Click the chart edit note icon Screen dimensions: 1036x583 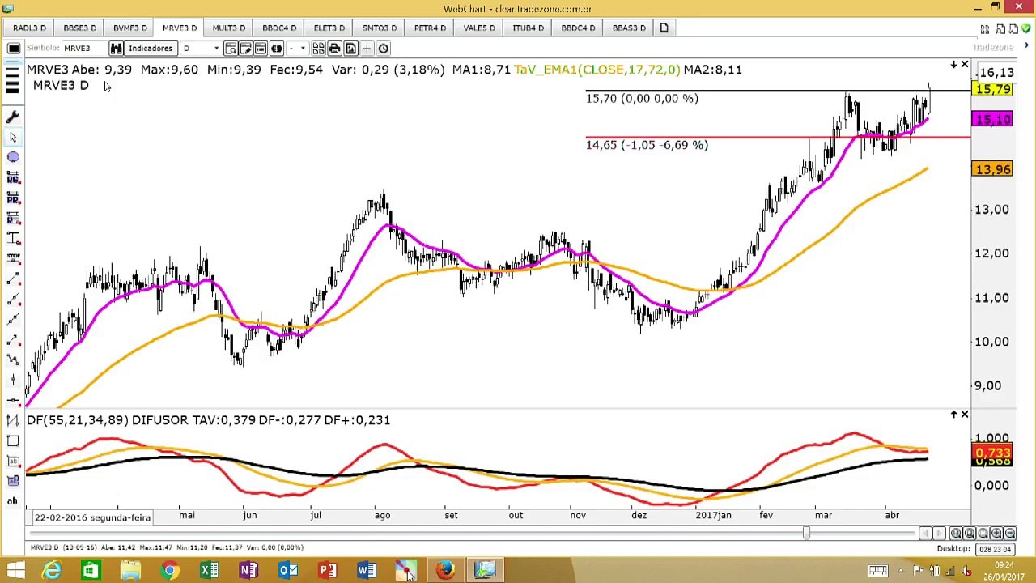click(246, 49)
